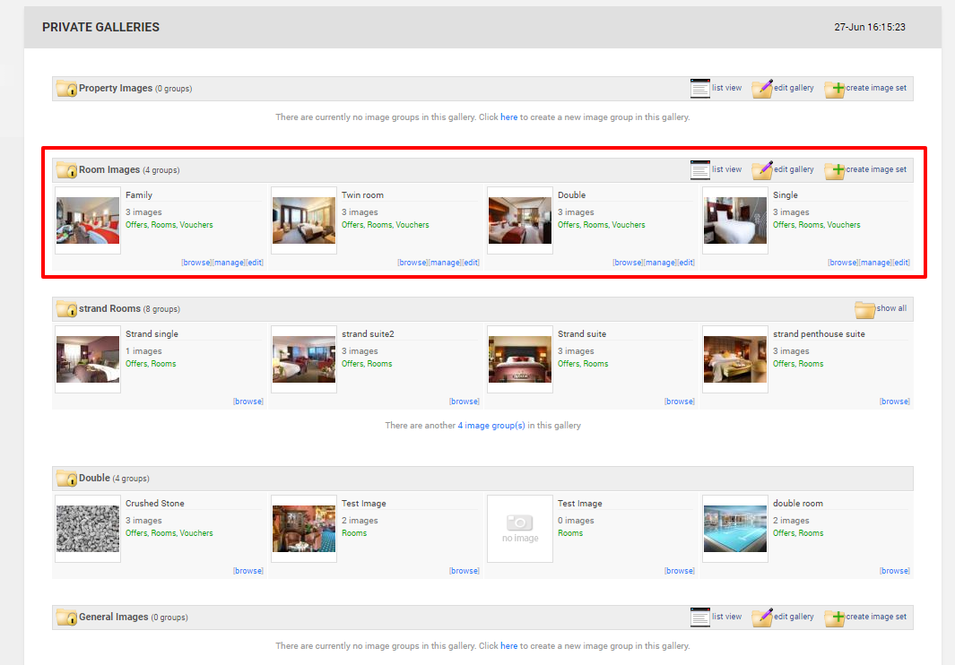Manage the Twin room image group

446,263
